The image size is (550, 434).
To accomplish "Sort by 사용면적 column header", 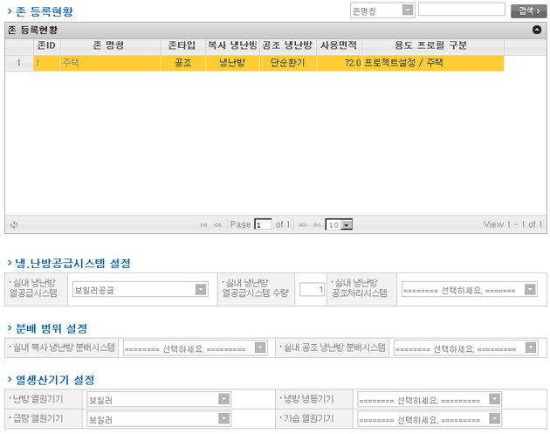I will click(x=339, y=45).
